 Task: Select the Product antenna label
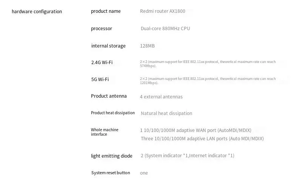click(109, 96)
